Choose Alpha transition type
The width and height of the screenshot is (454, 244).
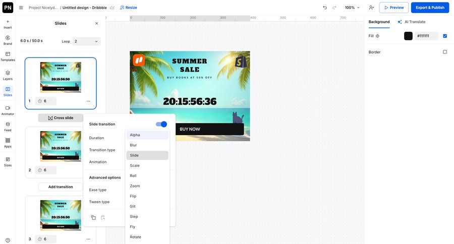[x=147, y=135]
